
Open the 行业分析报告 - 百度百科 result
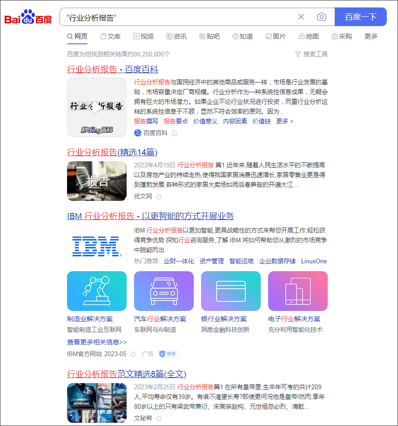[113, 69]
